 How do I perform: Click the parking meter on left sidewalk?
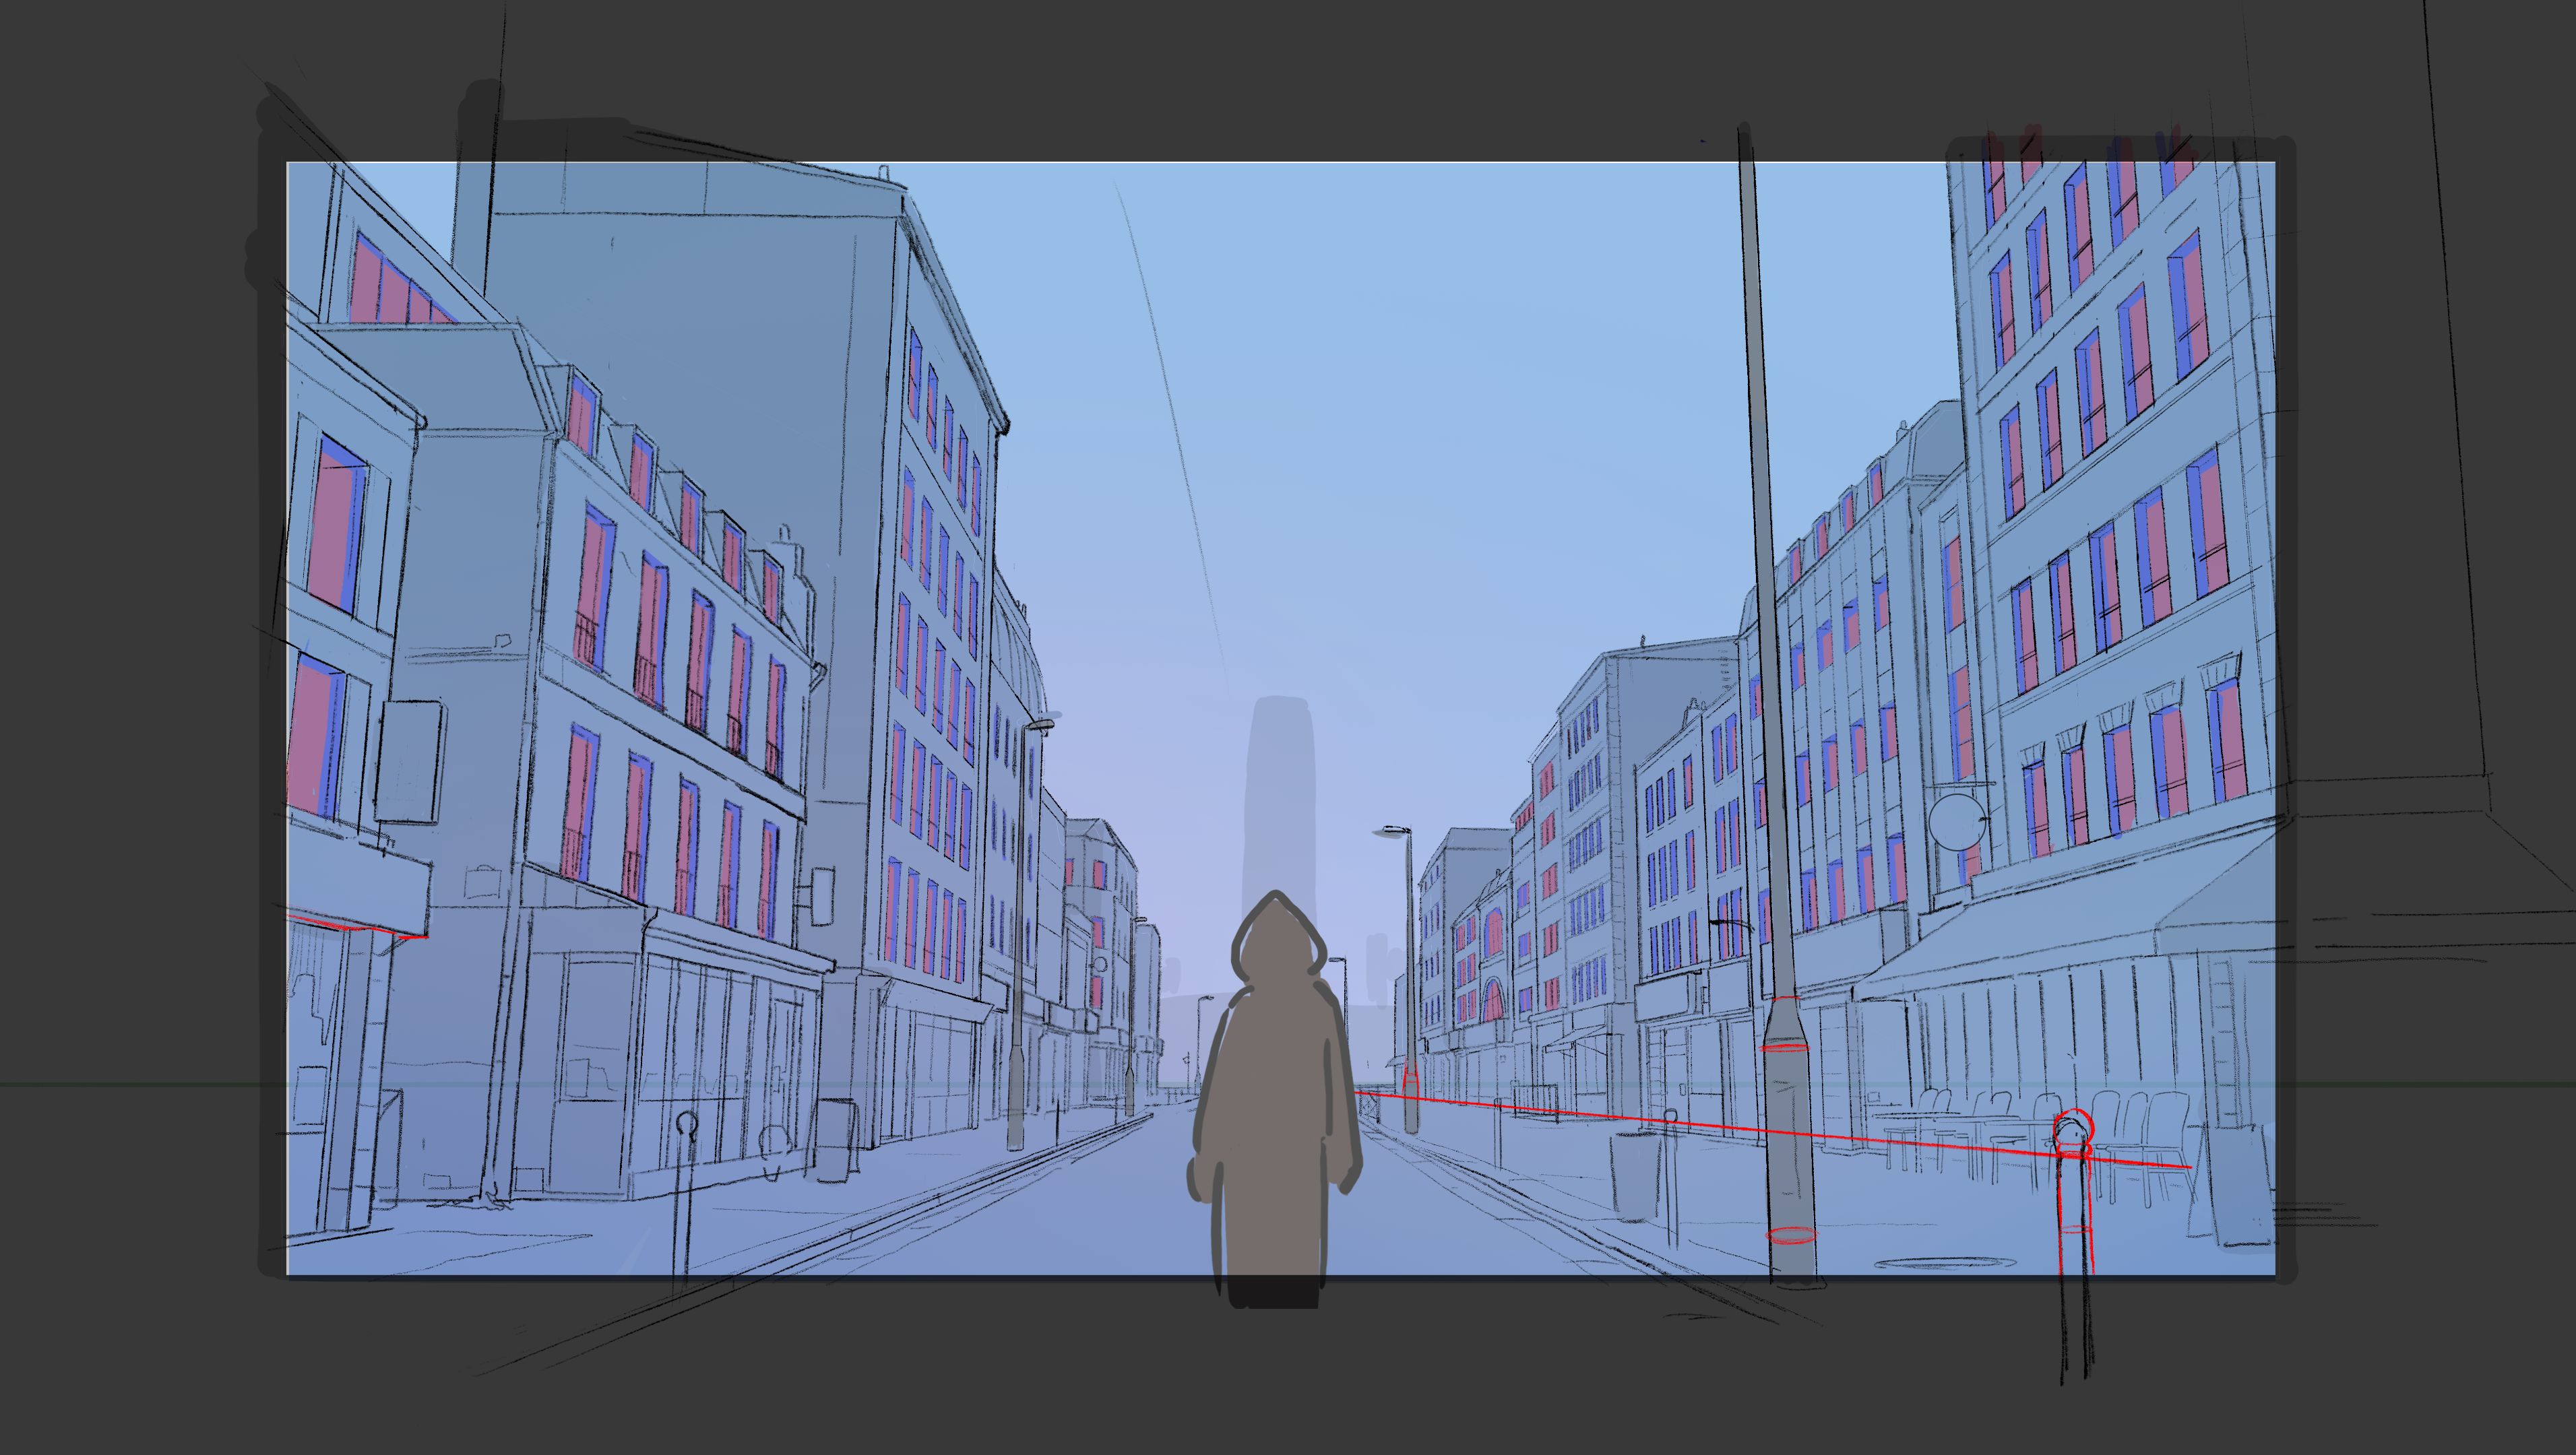point(686,1125)
